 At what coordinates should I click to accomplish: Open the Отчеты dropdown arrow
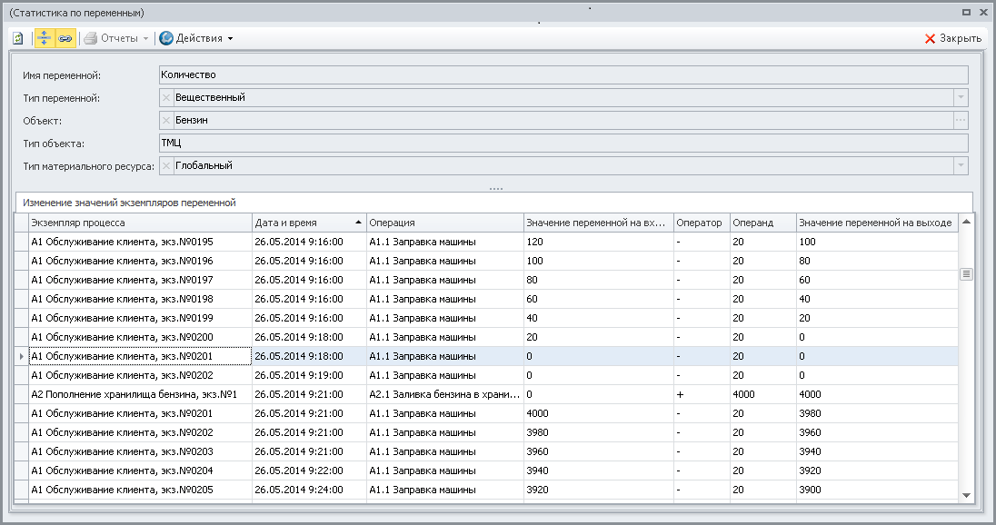145,39
